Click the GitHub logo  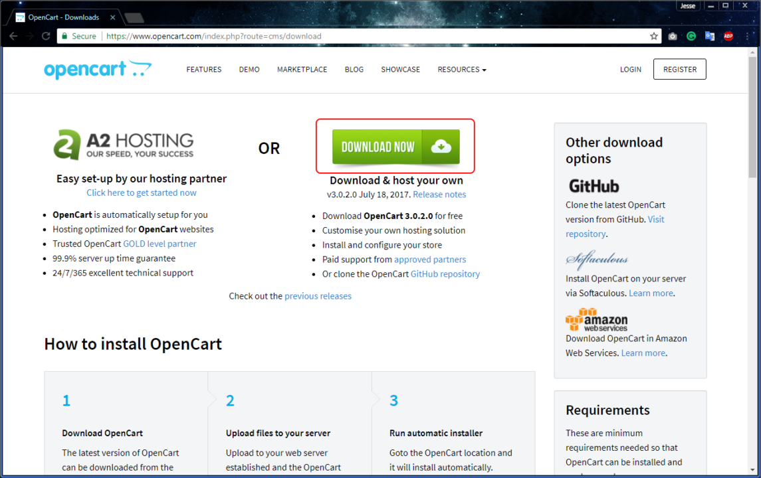click(594, 186)
